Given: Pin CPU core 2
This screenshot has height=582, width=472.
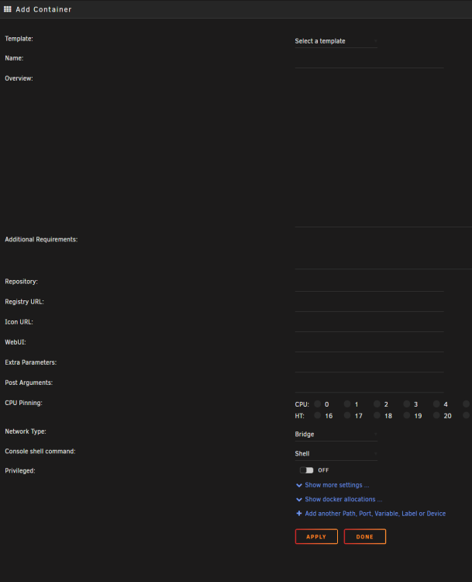Looking at the screenshot, I should [x=377, y=404].
